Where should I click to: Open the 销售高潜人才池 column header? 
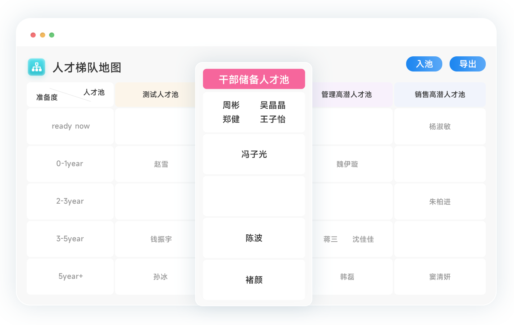coord(440,95)
